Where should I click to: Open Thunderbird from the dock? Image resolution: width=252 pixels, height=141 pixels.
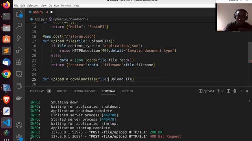(x=6, y=62)
